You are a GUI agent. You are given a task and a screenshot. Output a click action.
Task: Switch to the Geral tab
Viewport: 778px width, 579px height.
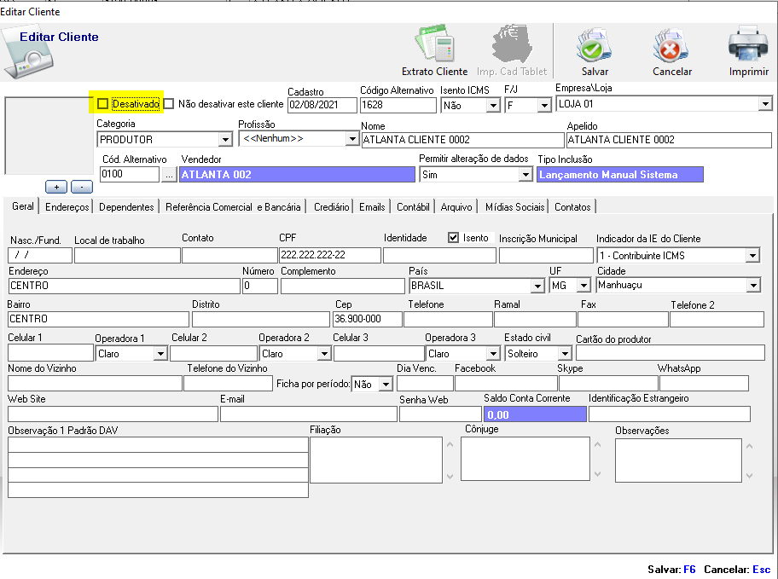23,206
